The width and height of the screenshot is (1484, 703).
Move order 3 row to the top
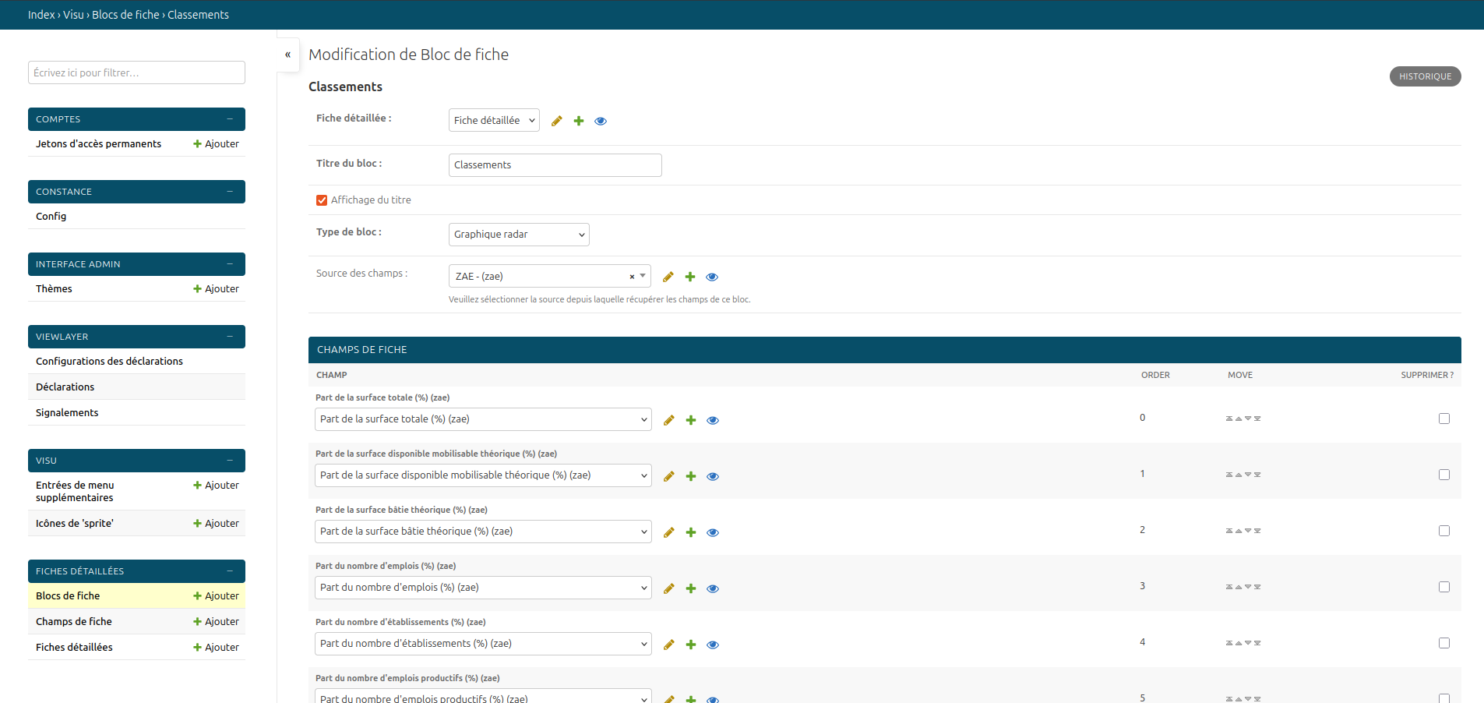point(1229,587)
